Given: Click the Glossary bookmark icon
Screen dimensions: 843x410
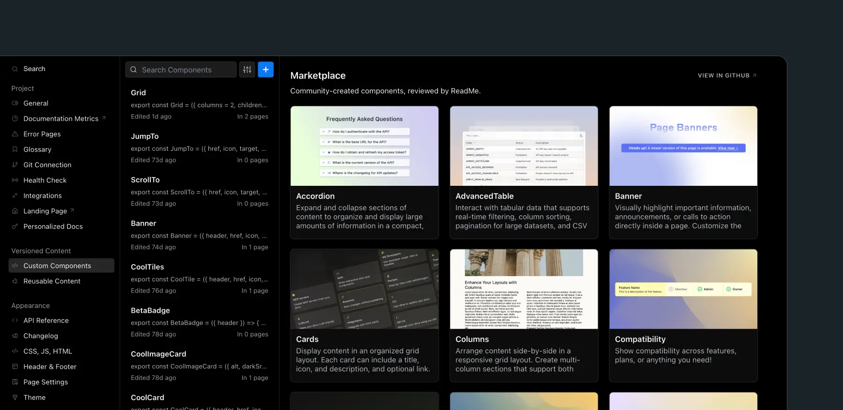Looking at the screenshot, I should [x=15, y=149].
